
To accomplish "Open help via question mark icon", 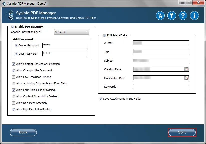I will pos(183,16).
